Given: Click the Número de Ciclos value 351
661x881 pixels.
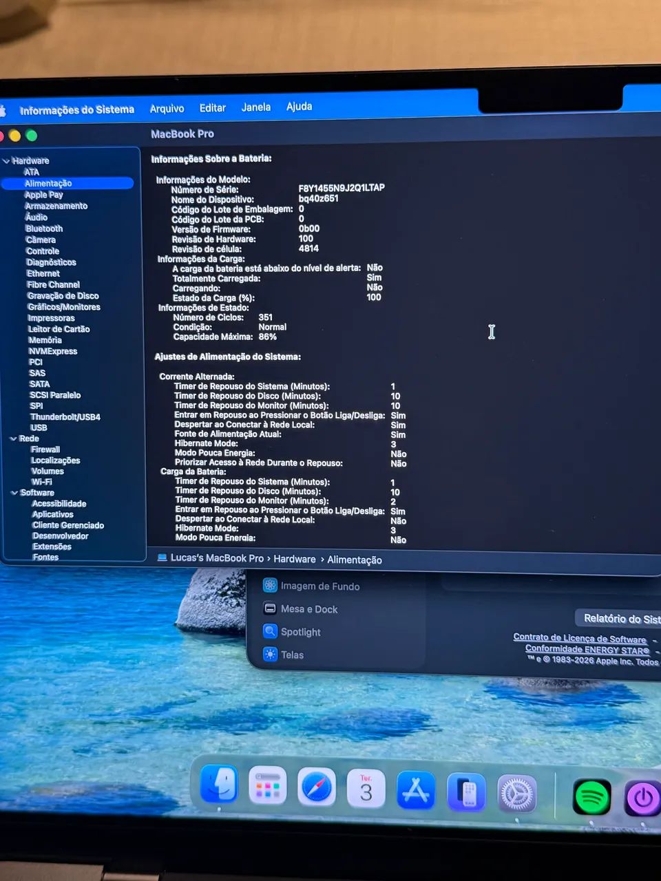Looking at the screenshot, I should pos(266,317).
